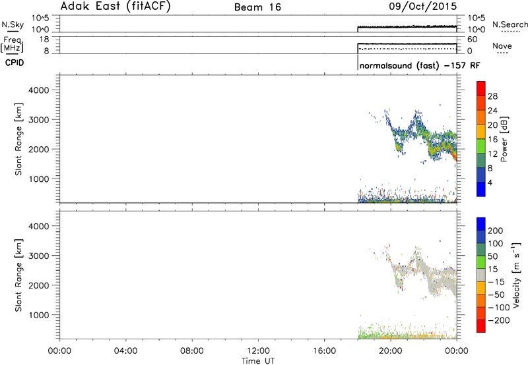Click the '4000' tick of the power panel

click(x=39, y=90)
